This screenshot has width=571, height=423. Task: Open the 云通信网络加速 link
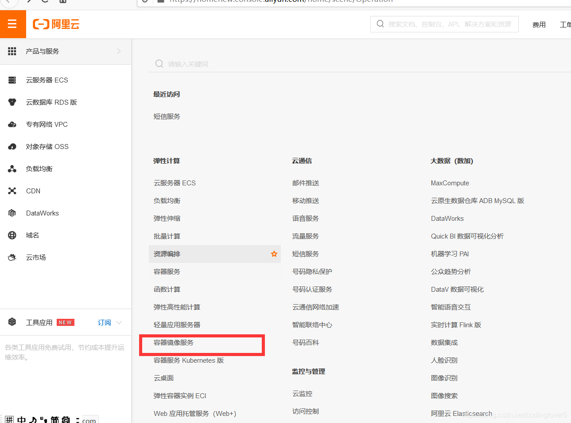(x=315, y=307)
